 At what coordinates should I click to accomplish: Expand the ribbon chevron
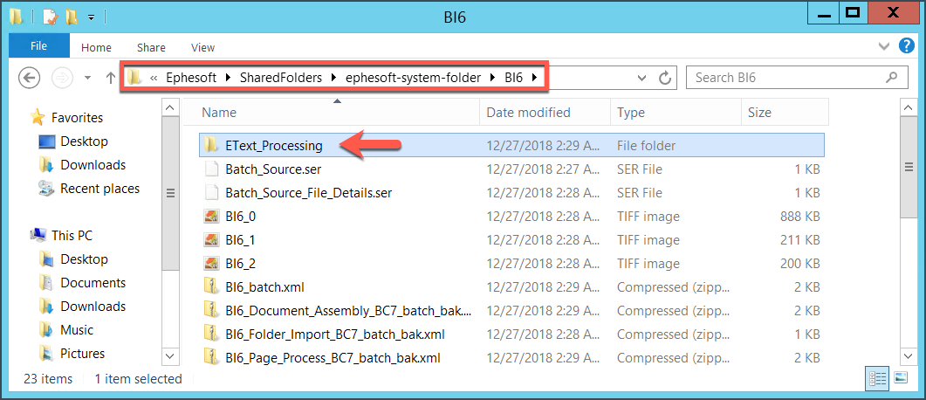pyautogui.click(x=884, y=46)
